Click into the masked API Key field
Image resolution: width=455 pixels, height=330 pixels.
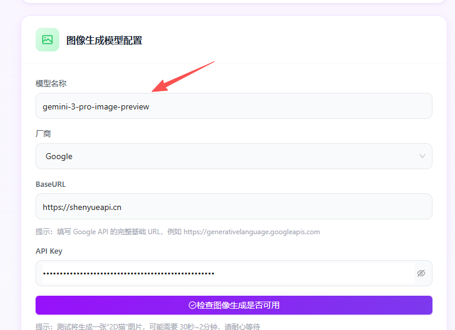click(x=225, y=273)
